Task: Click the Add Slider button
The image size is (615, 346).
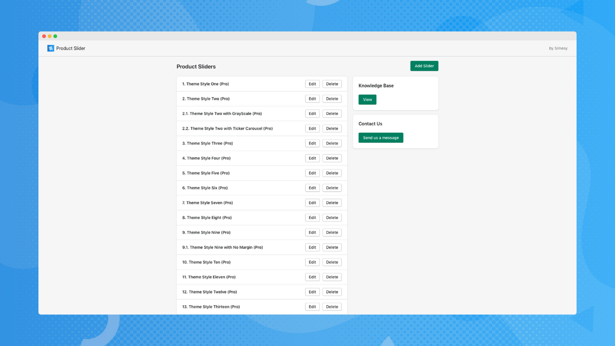Action: [x=424, y=66]
